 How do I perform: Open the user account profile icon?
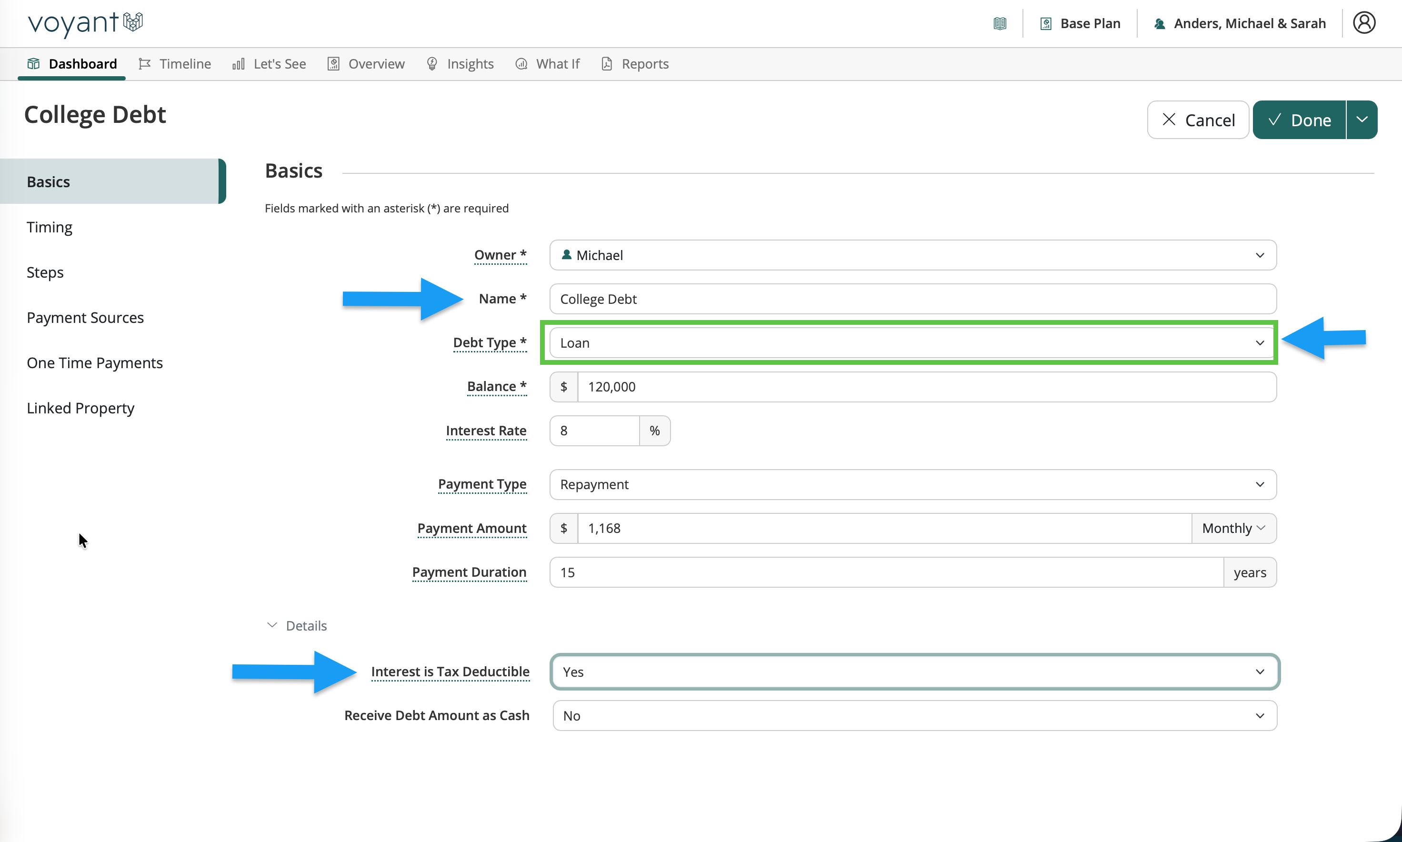(x=1364, y=23)
